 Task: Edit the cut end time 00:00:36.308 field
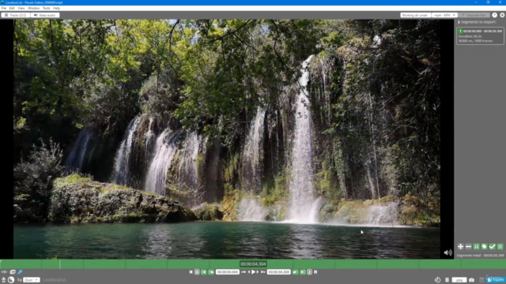pyautogui.click(x=279, y=272)
